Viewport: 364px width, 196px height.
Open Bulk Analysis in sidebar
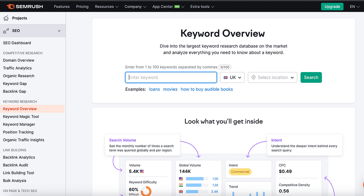click(15, 180)
